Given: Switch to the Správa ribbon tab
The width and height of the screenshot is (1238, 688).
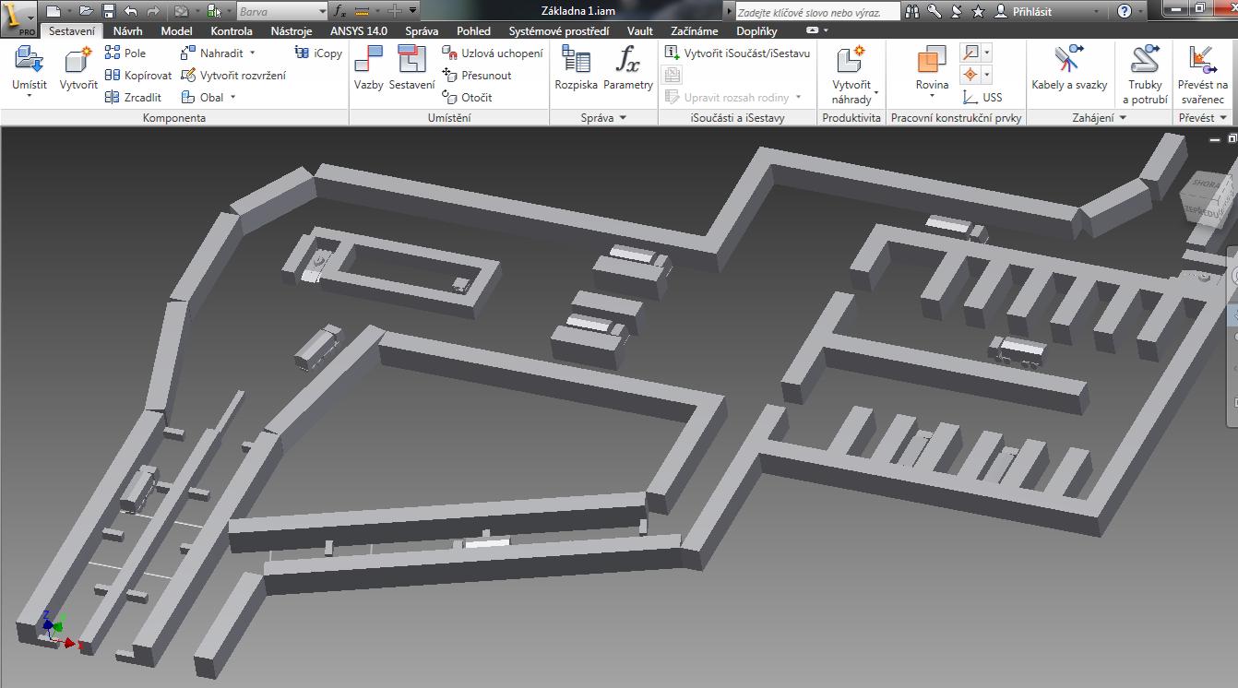Looking at the screenshot, I should pyautogui.click(x=422, y=31).
